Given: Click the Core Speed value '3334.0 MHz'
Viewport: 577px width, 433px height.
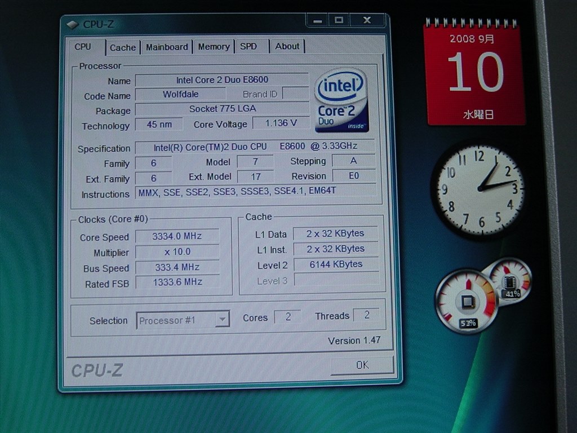Looking at the screenshot, I should pyautogui.click(x=177, y=236).
